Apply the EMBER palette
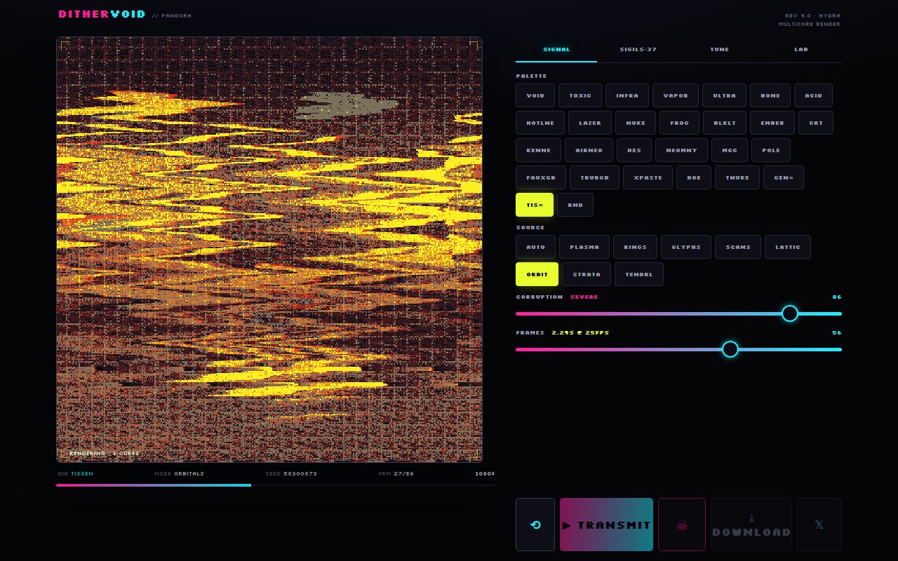 click(x=772, y=123)
